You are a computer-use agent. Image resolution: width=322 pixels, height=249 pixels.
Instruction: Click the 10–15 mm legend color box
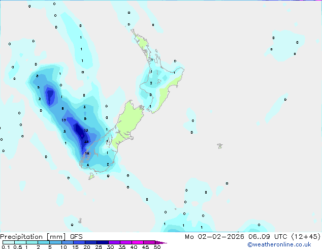tap(68, 242)
